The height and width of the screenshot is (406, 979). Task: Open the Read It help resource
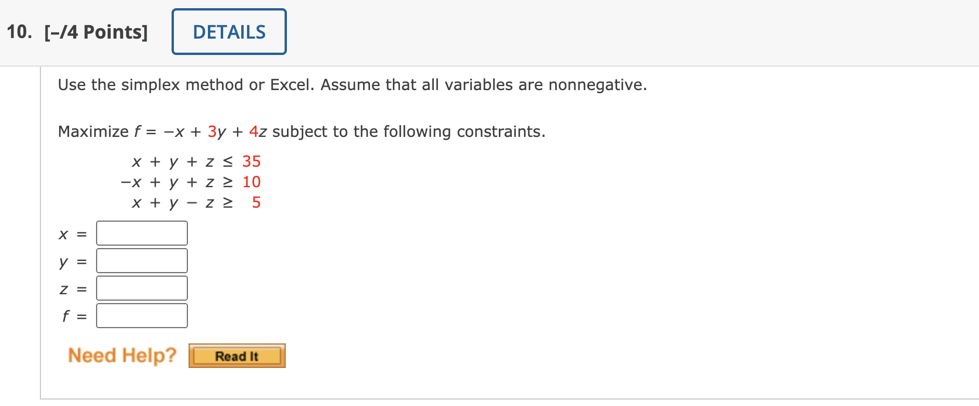coord(237,355)
